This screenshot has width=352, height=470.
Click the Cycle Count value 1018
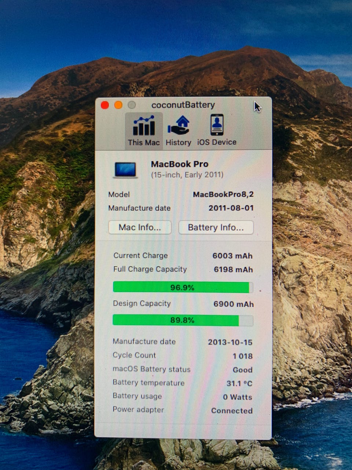[x=242, y=356]
